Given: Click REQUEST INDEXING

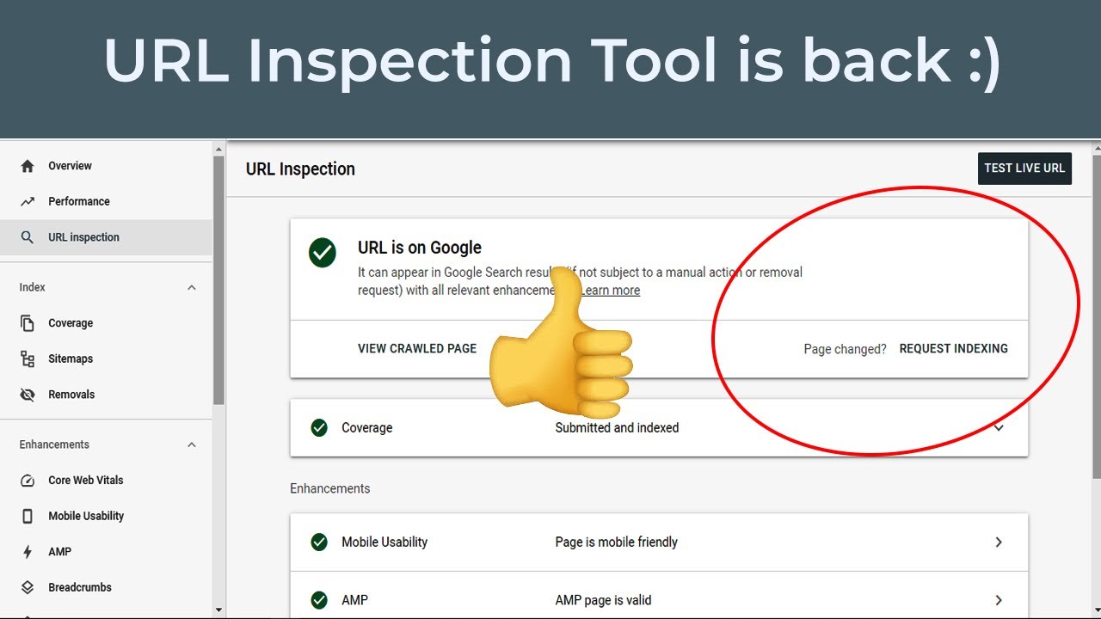Looking at the screenshot, I should tap(953, 348).
